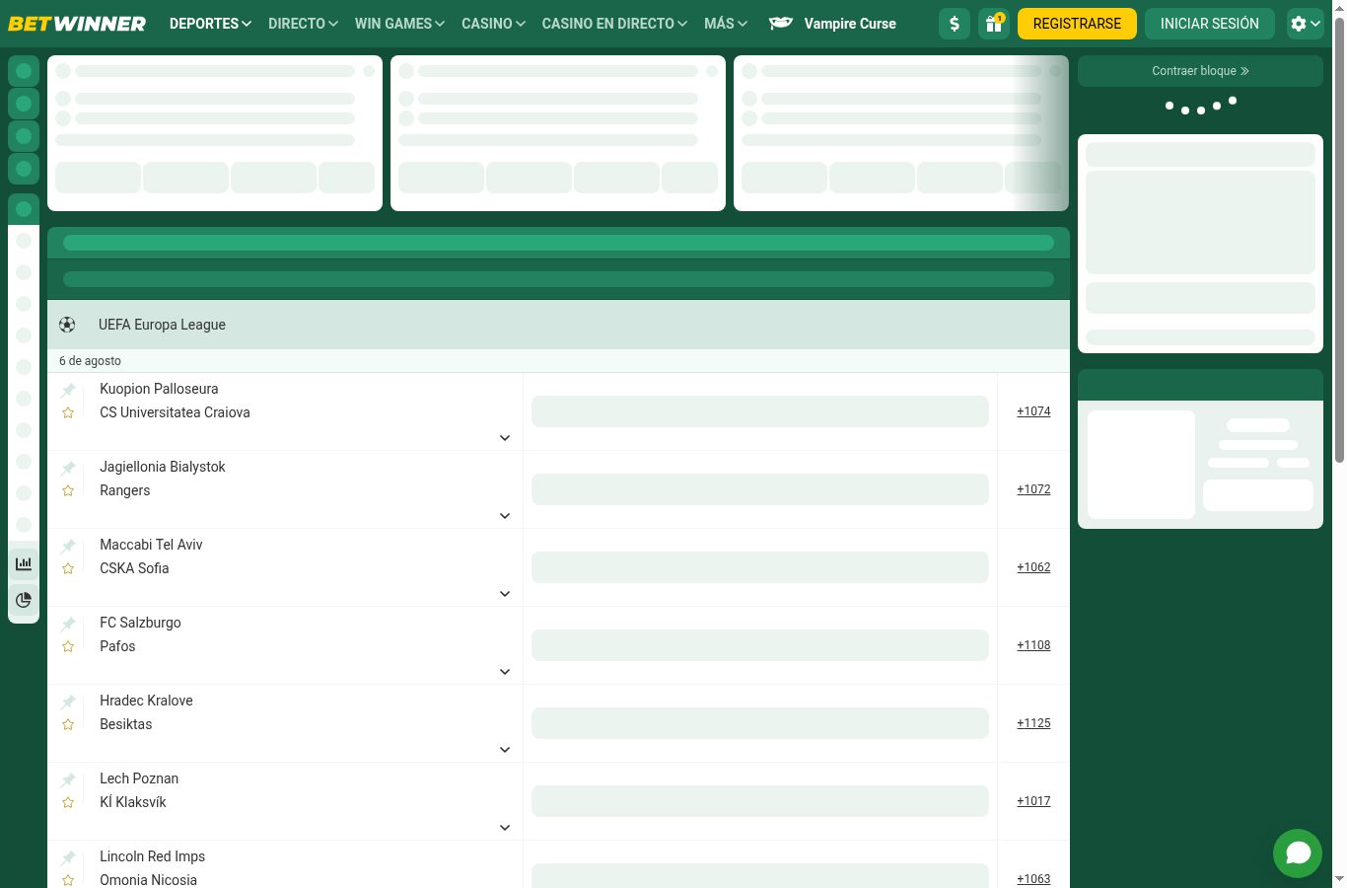This screenshot has height=888, width=1347.
Task: Expand Lech Poznan match chevron
Action: (x=505, y=828)
